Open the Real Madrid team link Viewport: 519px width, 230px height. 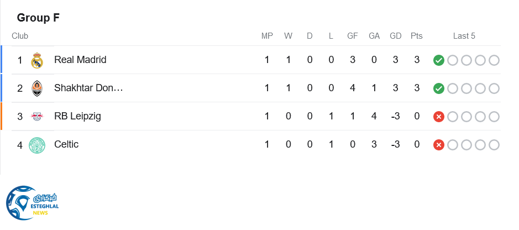point(80,60)
